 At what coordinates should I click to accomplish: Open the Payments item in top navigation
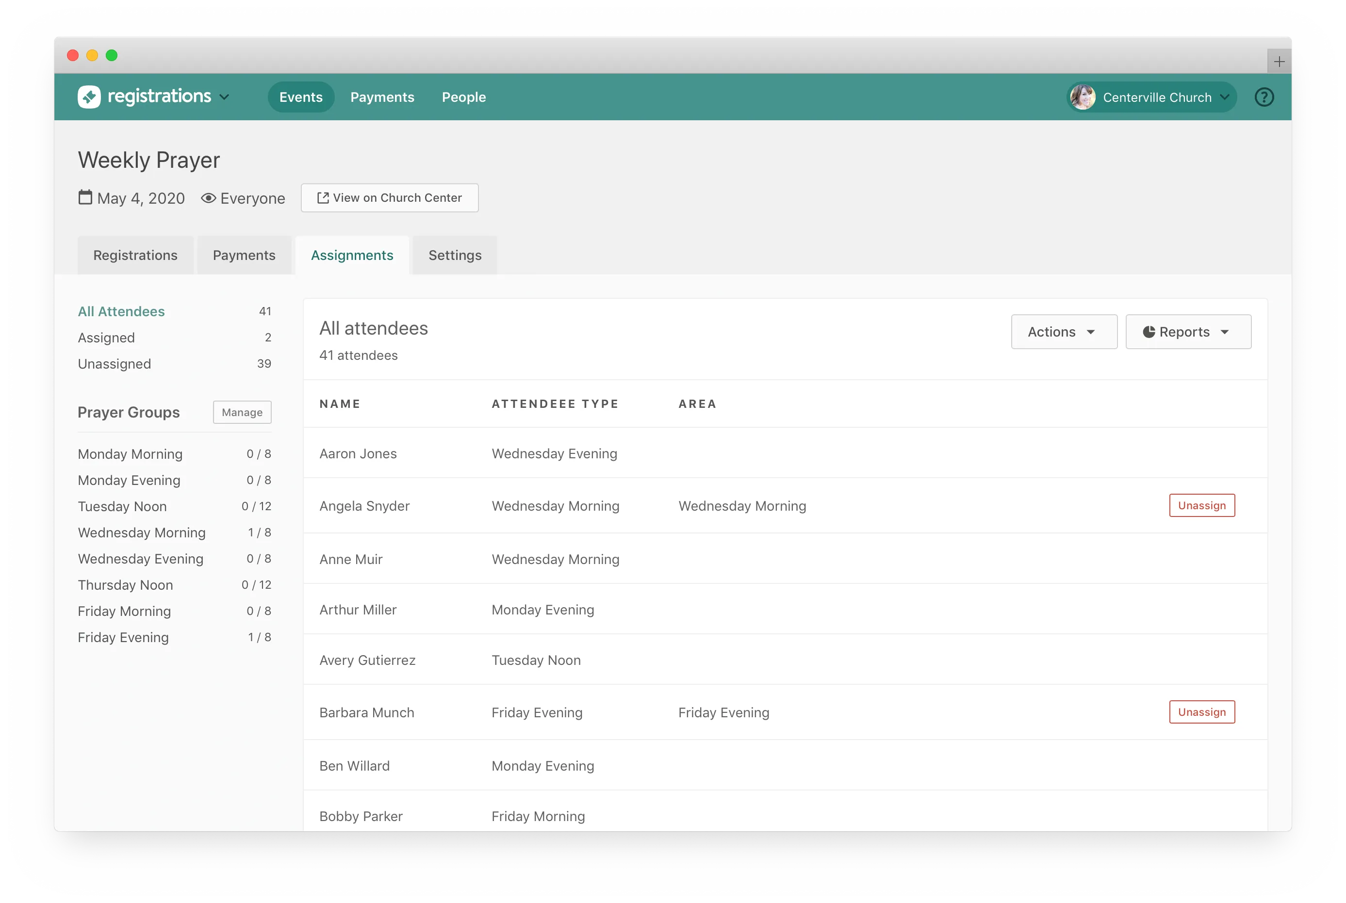pos(382,97)
